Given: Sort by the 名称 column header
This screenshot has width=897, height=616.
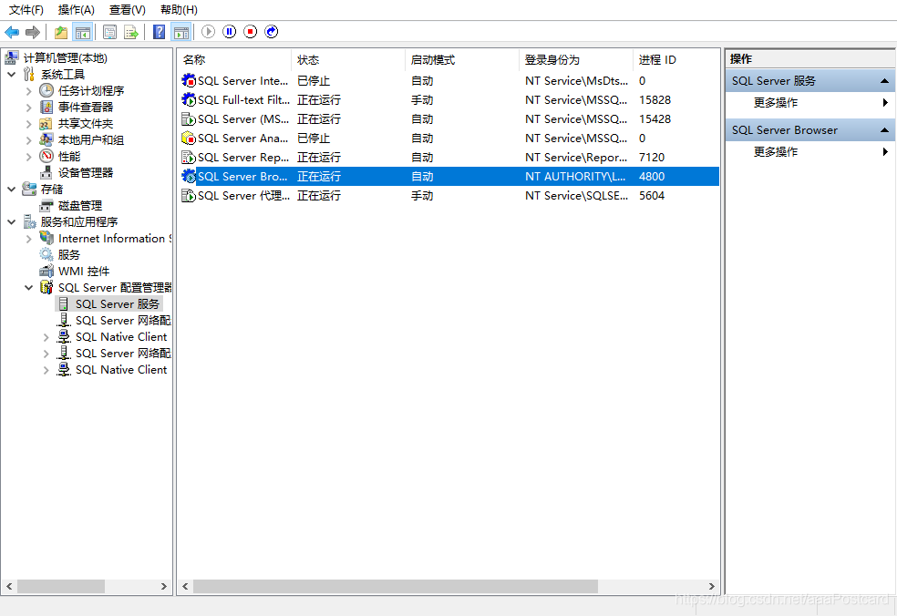Looking at the screenshot, I should click(235, 59).
